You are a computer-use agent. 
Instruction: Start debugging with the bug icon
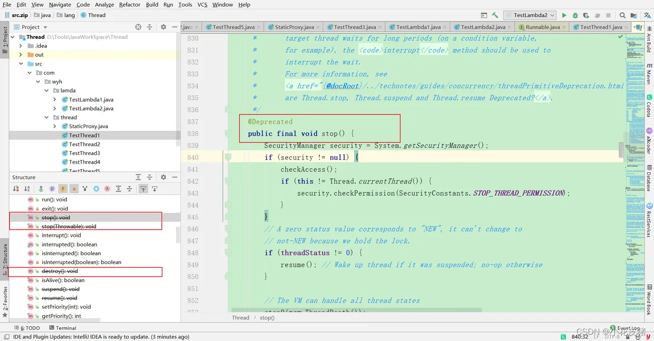(x=576, y=15)
